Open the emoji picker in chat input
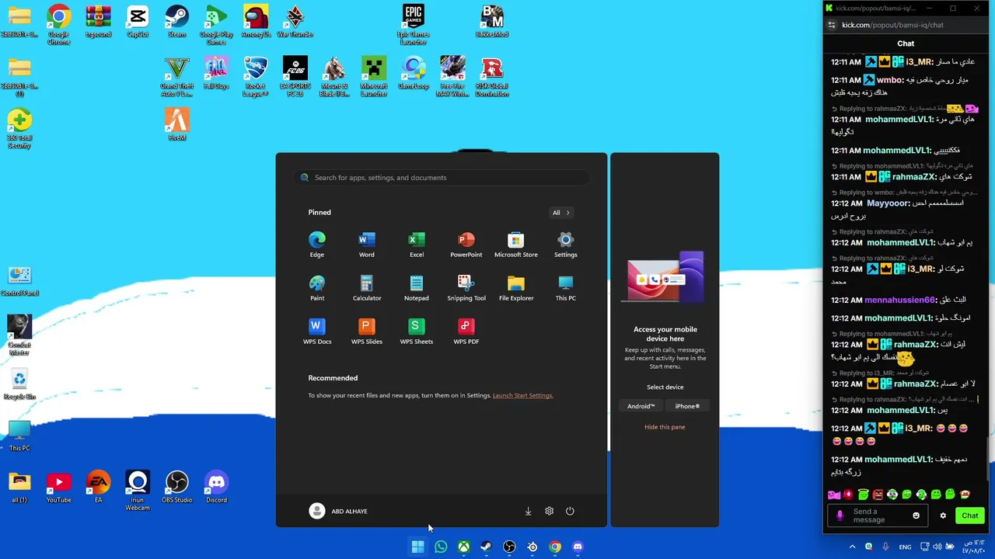Viewport: 995px width, 559px height. click(x=916, y=516)
